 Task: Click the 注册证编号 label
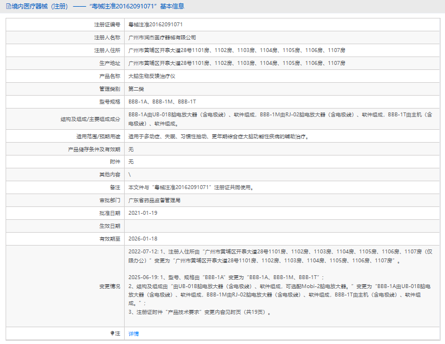(107, 25)
